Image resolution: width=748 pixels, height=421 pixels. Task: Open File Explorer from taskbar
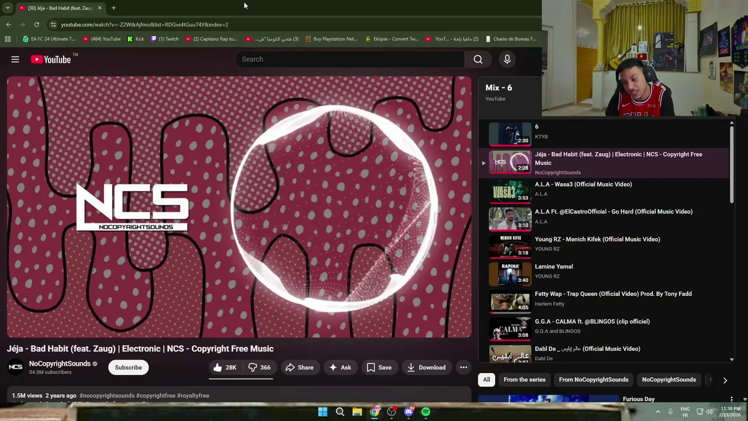pos(357,412)
